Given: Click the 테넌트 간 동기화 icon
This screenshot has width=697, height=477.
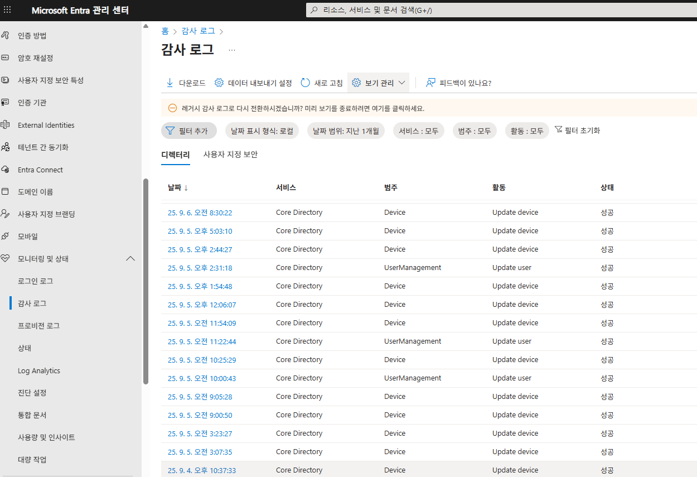Looking at the screenshot, I should (x=5, y=147).
